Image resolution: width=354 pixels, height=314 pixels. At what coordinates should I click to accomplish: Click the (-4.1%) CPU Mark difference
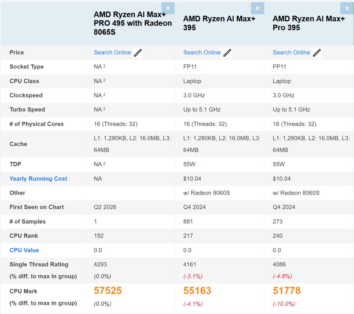(x=193, y=304)
